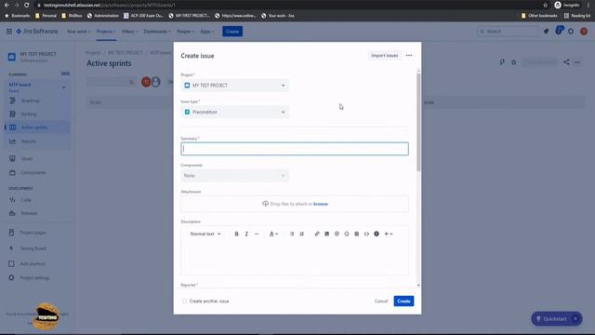Viewport: 595px width, 335px height.
Task: Open the Filters menu
Action: tap(130, 32)
